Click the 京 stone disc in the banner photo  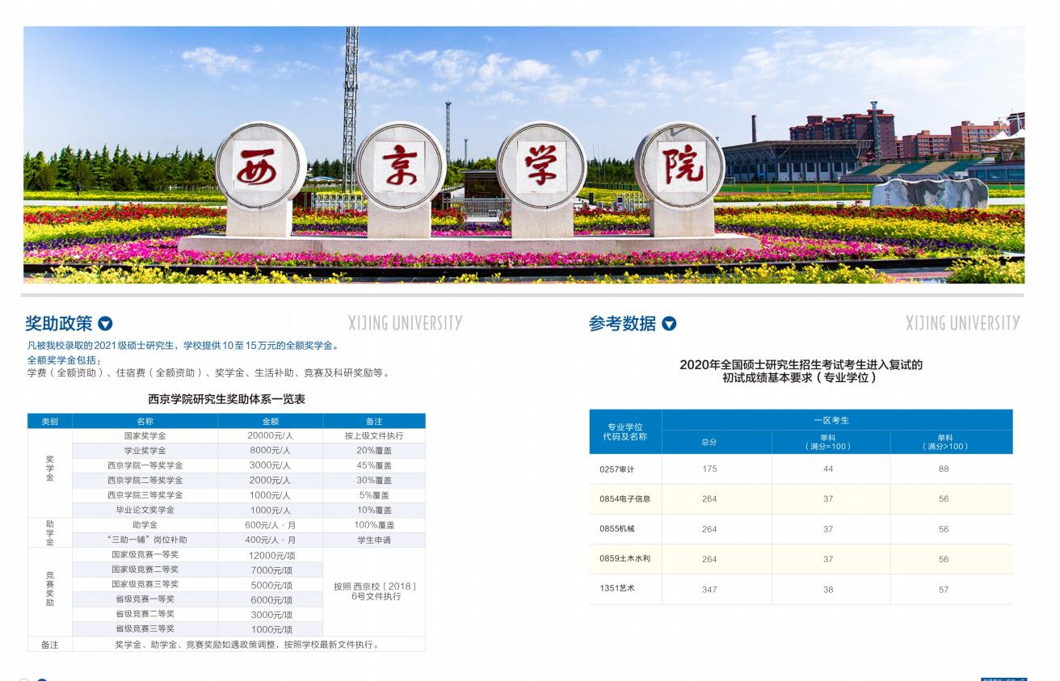click(401, 166)
